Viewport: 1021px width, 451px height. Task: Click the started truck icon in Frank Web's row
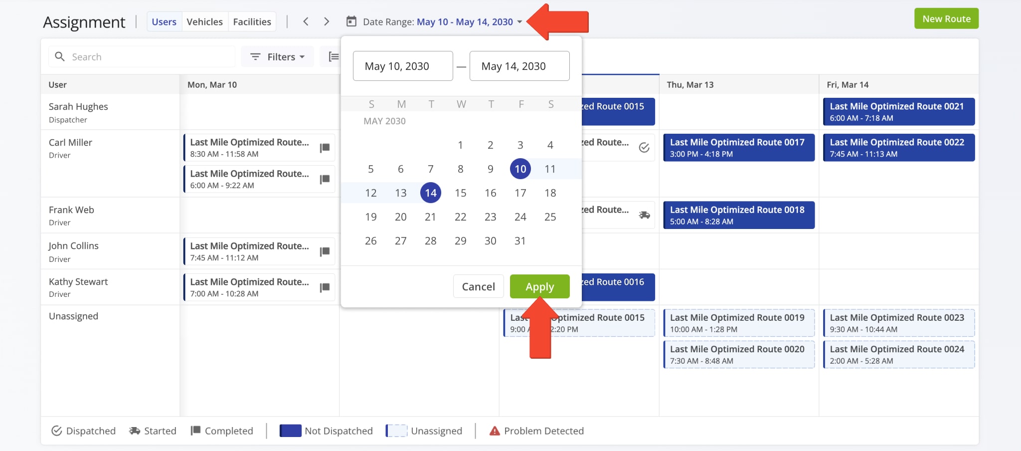(644, 215)
